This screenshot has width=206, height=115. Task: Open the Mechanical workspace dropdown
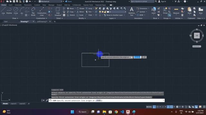click(x=61, y=1)
